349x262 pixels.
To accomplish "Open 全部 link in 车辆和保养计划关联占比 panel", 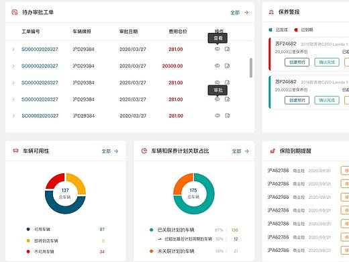I will click(x=236, y=151).
